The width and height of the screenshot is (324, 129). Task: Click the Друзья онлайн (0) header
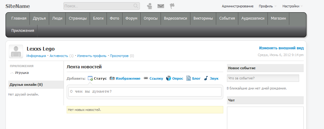[x=36, y=85]
